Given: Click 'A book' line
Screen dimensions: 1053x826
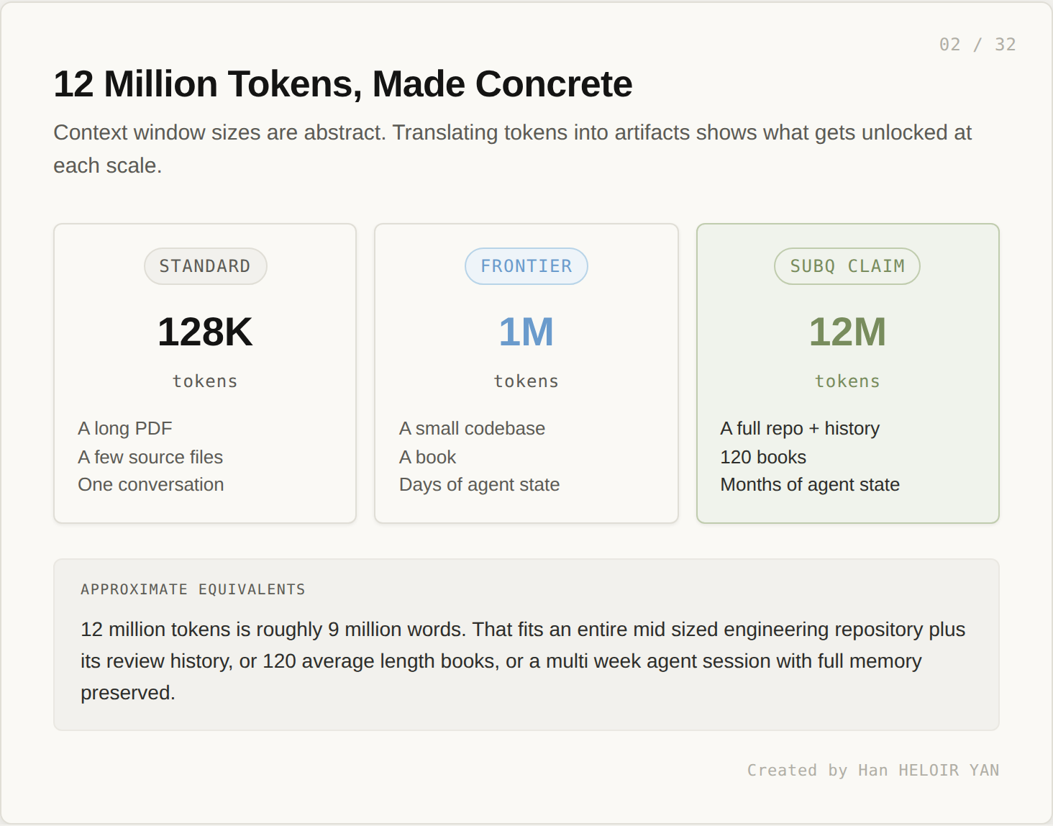Looking at the screenshot, I should [428, 457].
